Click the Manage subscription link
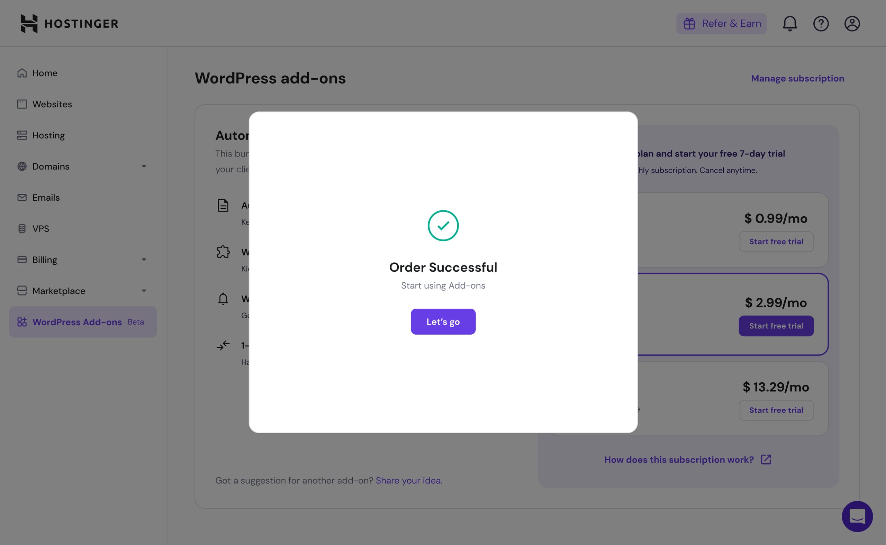The height and width of the screenshot is (545, 886). (797, 78)
